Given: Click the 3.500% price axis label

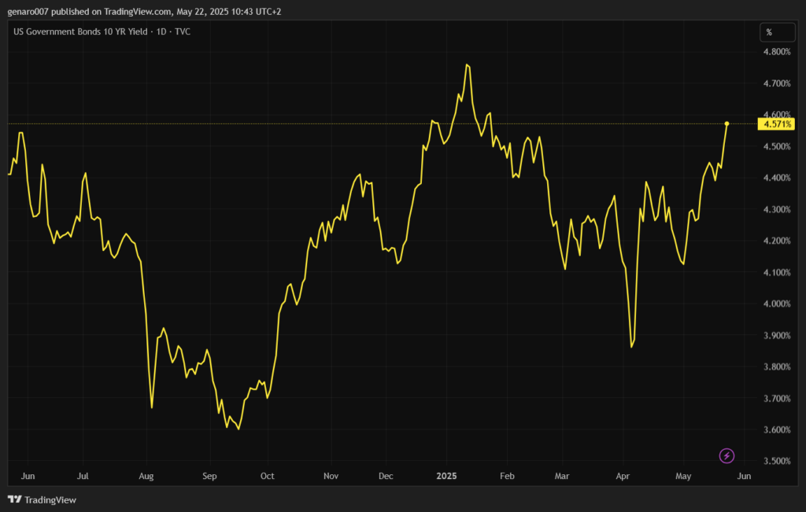Looking at the screenshot, I should pos(777,462).
